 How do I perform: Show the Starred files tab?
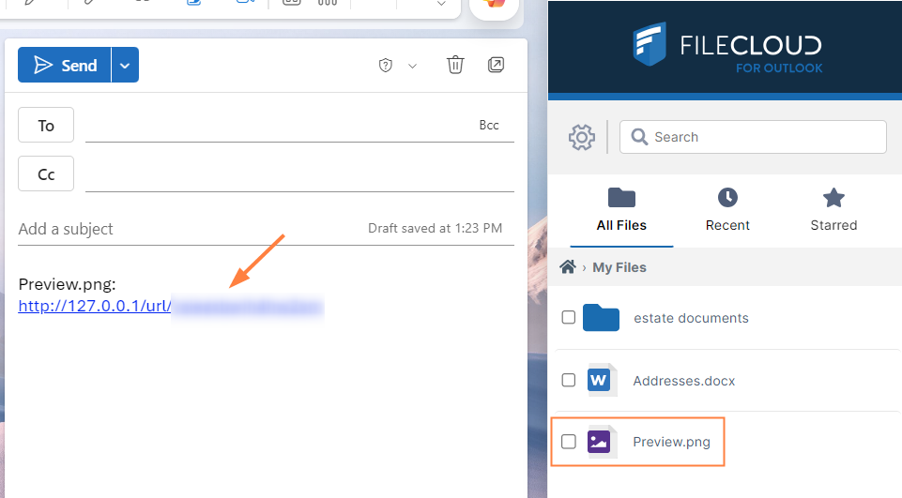click(833, 209)
